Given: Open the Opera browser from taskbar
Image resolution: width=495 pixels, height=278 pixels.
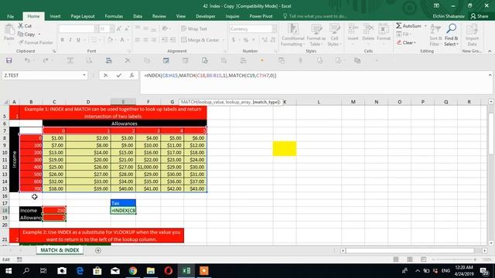Looking at the screenshot, I should 169,271.
